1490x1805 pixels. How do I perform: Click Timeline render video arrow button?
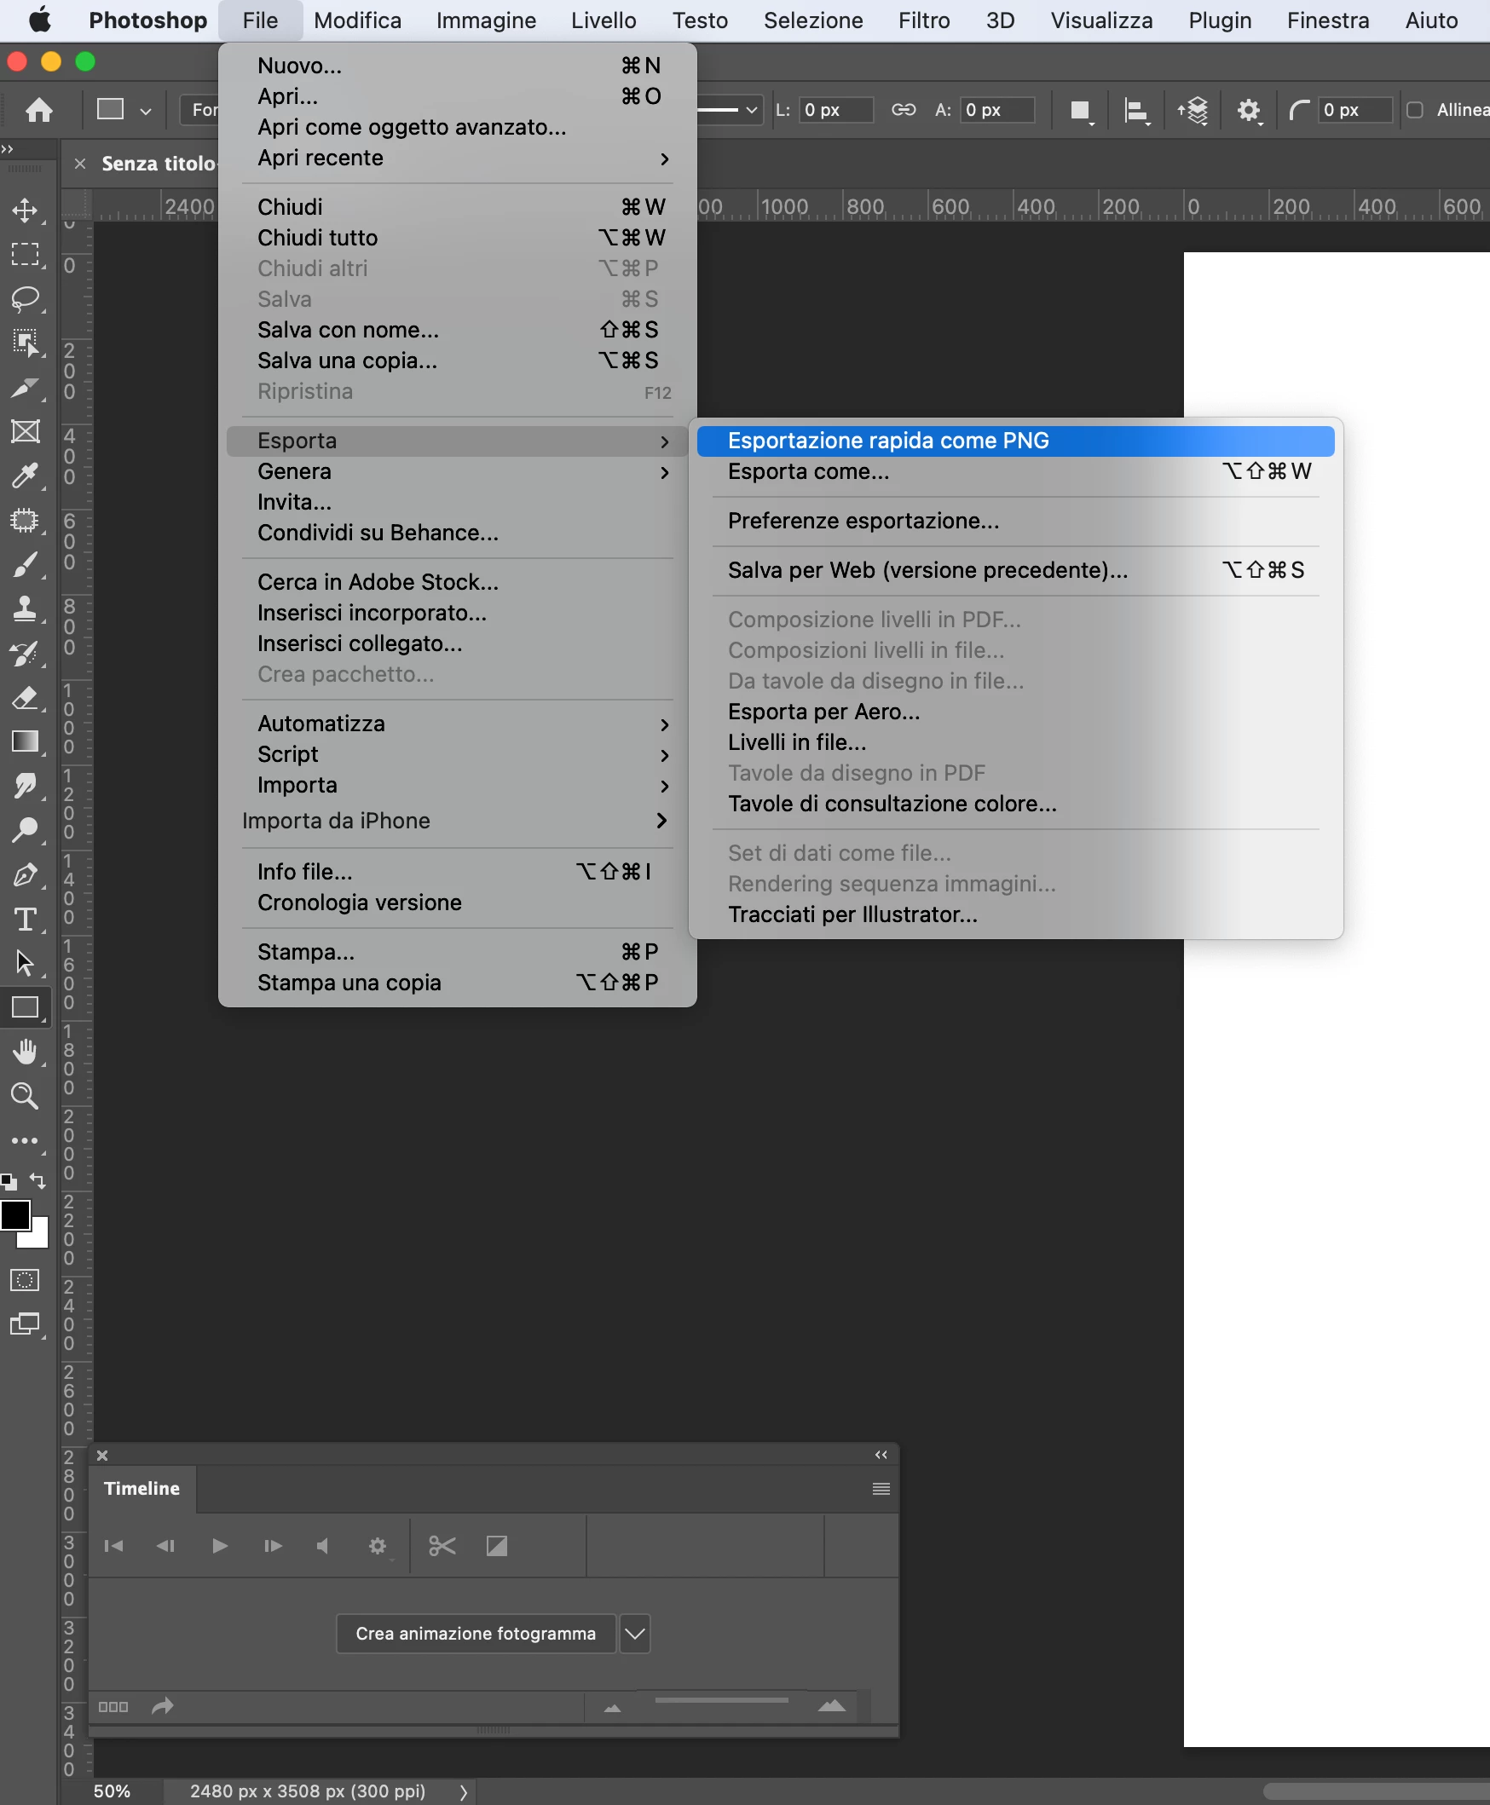click(x=162, y=1706)
